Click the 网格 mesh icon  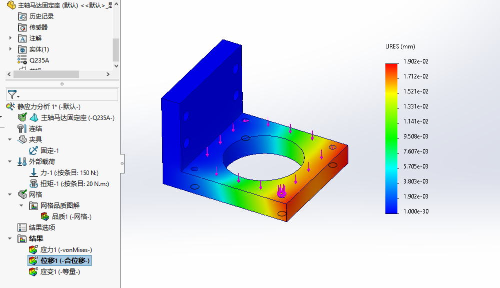(23, 194)
